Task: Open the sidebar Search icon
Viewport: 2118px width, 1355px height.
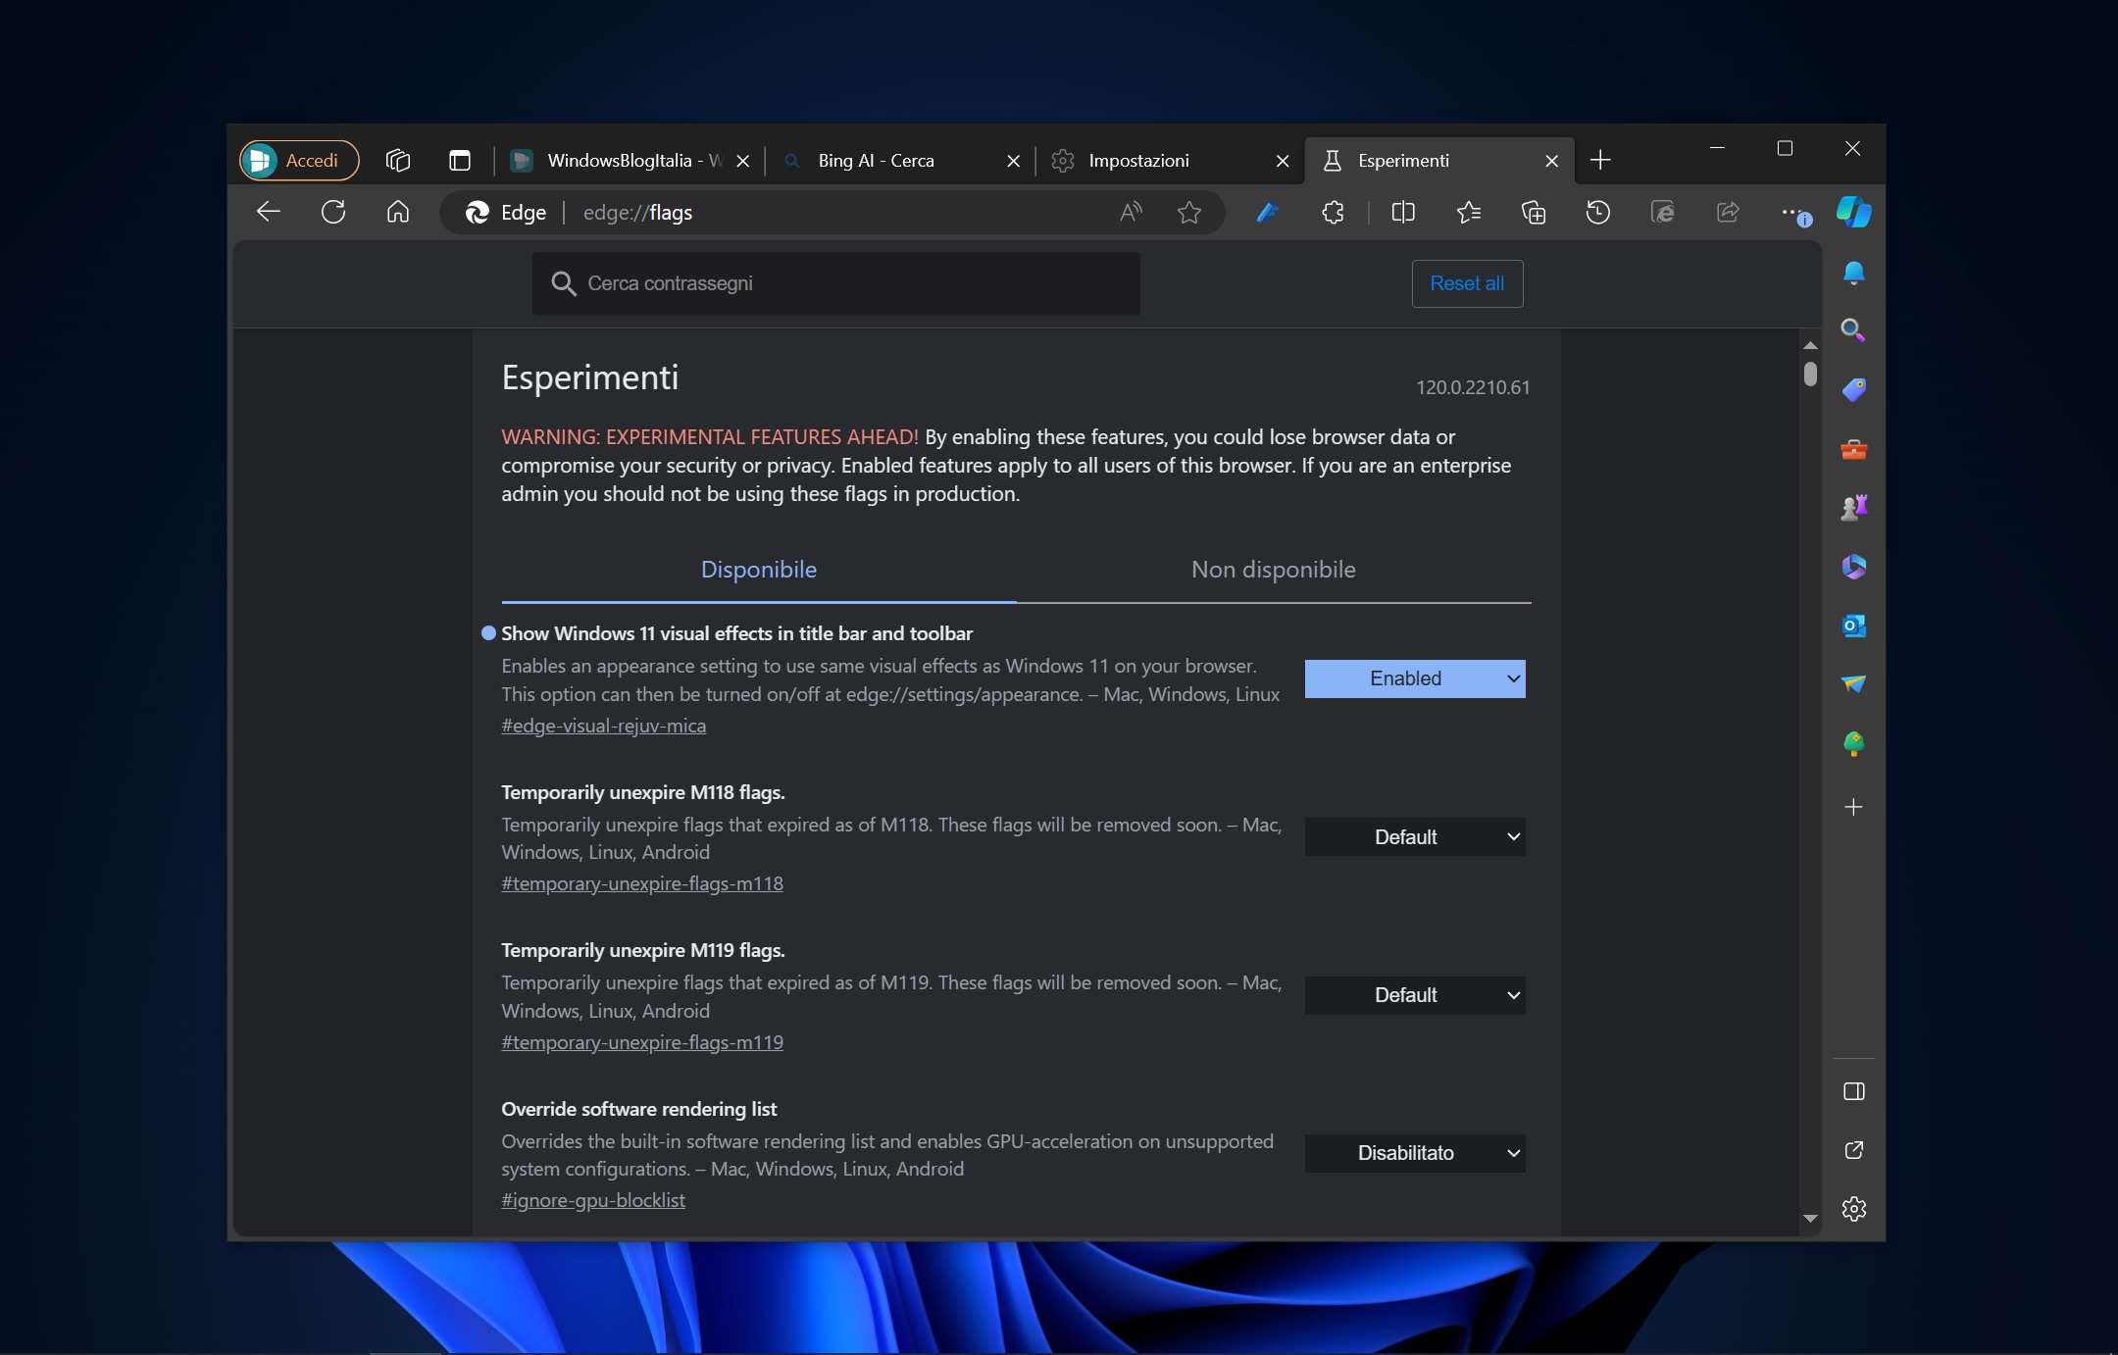Action: pos(1853,330)
